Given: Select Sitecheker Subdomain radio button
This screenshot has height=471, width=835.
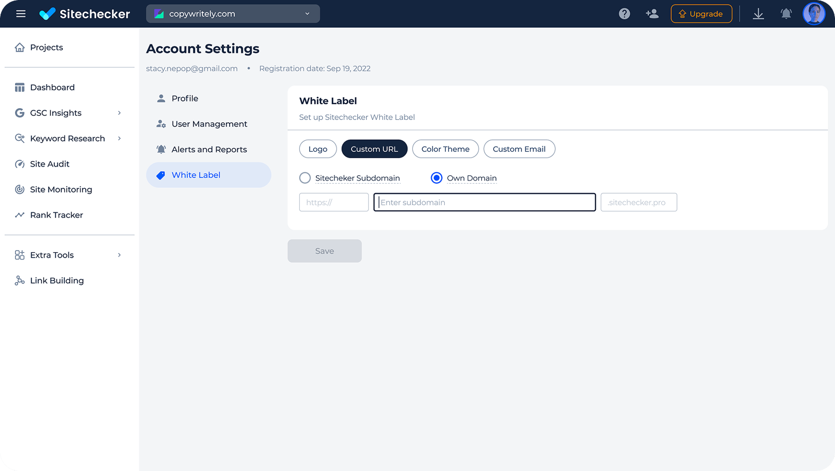Looking at the screenshot, I should (305, 178).
